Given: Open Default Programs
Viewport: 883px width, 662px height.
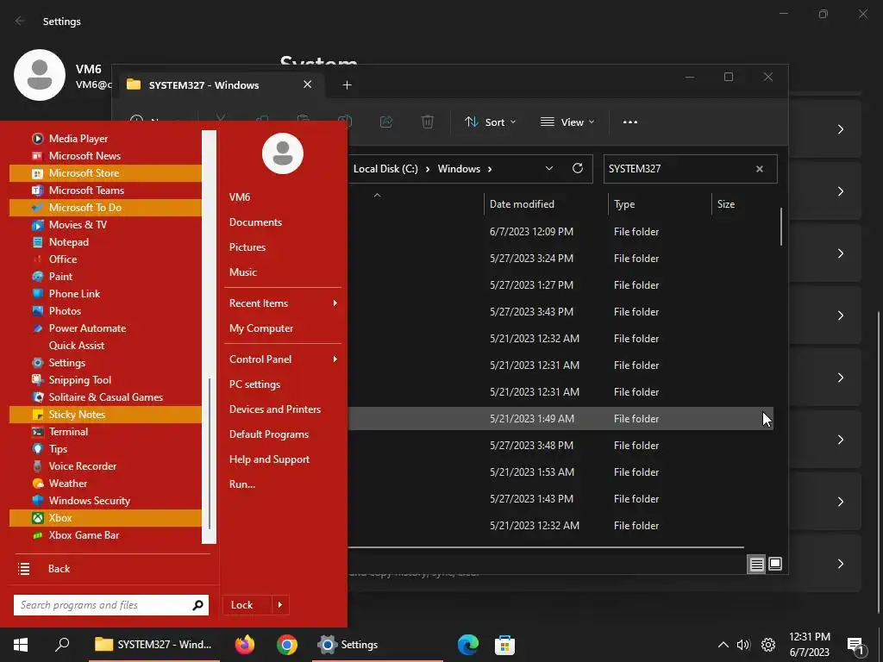Looking at the screenshot, I should pos(269,434).
